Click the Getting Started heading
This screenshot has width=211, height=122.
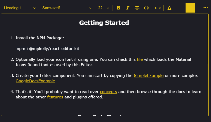[x=104, y=23]
